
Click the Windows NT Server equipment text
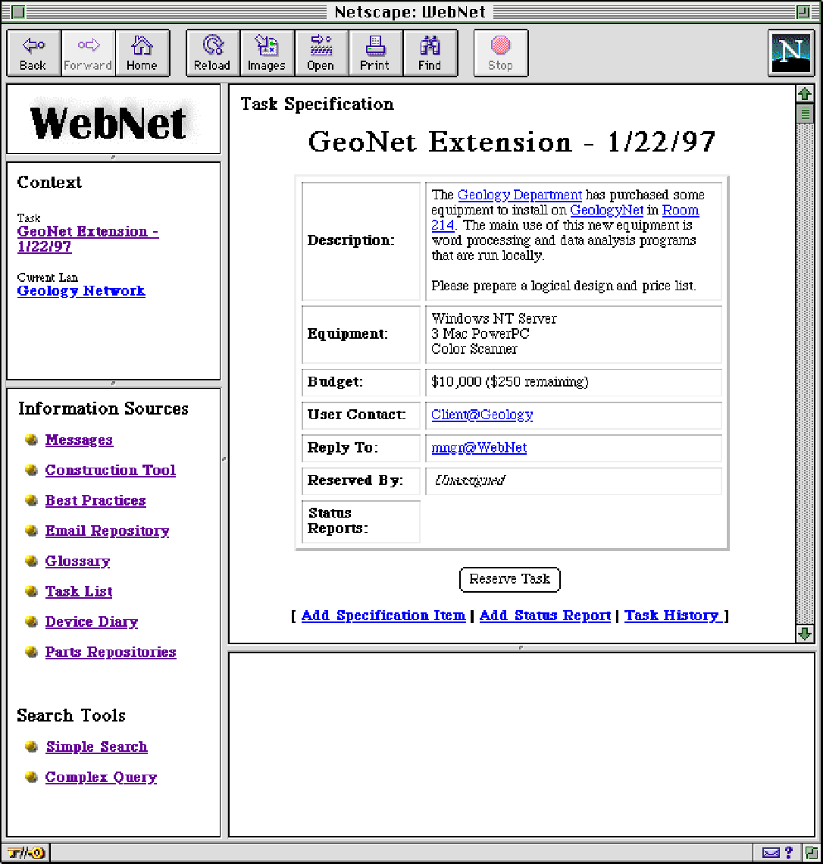tap(493, 318)
